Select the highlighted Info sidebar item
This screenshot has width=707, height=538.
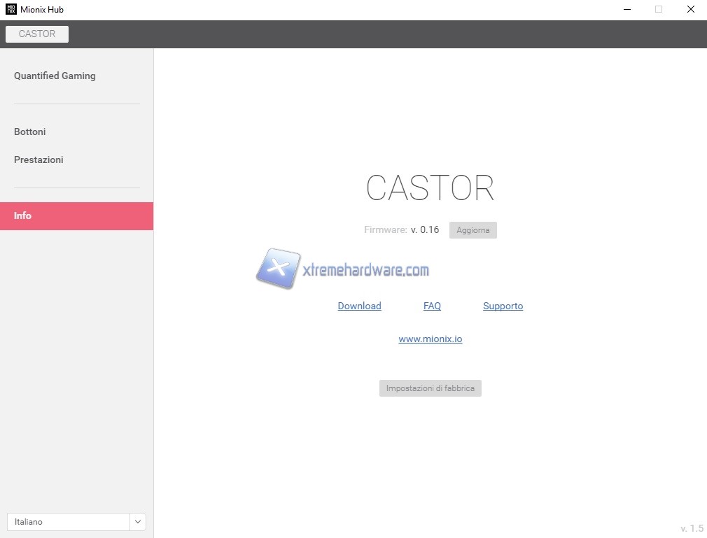click(x=76, y=216)
